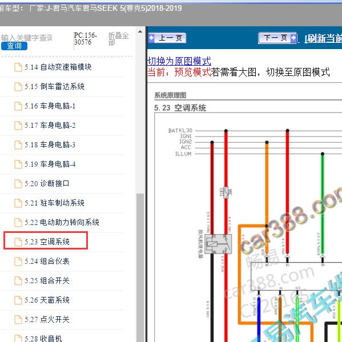Click the 查询 search button

click(14, 46)
